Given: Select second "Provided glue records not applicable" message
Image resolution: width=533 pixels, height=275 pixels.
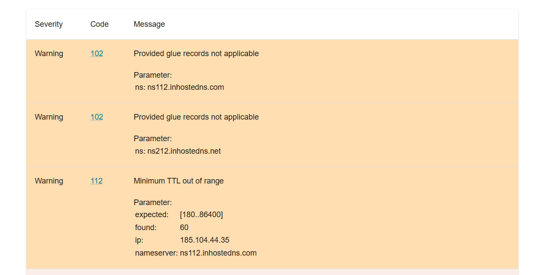Looking at the screenshot, I should [196, 117].
